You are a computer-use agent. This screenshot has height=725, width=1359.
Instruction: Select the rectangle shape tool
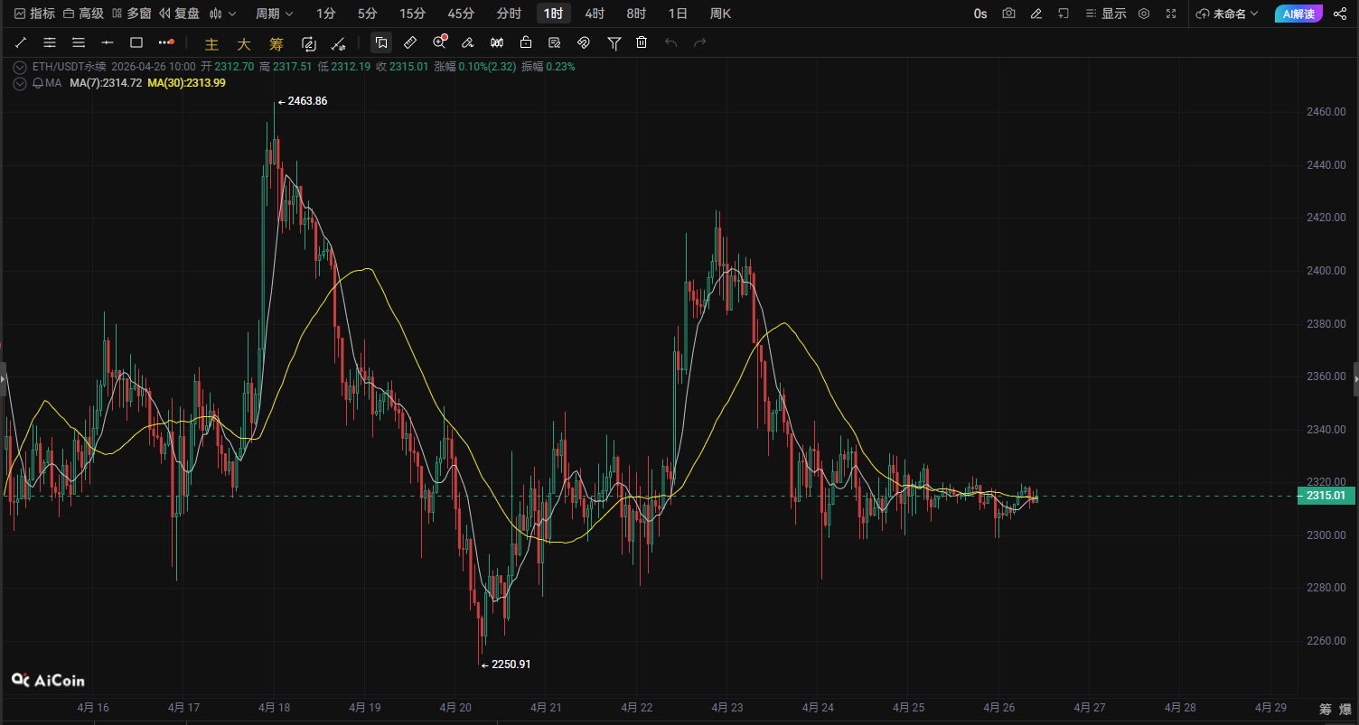click(x=136, y=42)
